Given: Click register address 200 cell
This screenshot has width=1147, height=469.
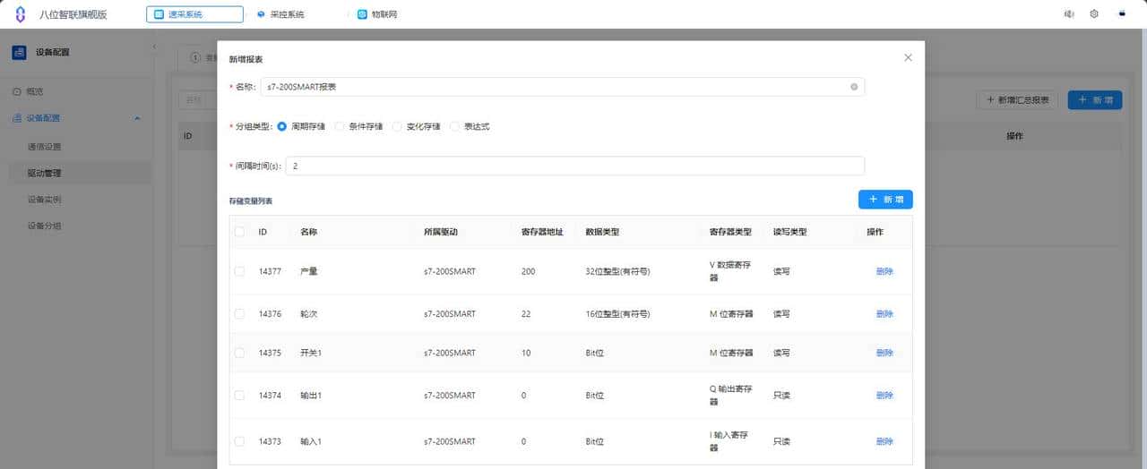Looking at the screenshot, I should (x=528, y=271).
